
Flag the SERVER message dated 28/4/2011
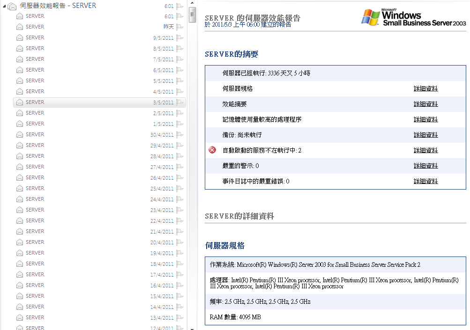tap(180, 156)
